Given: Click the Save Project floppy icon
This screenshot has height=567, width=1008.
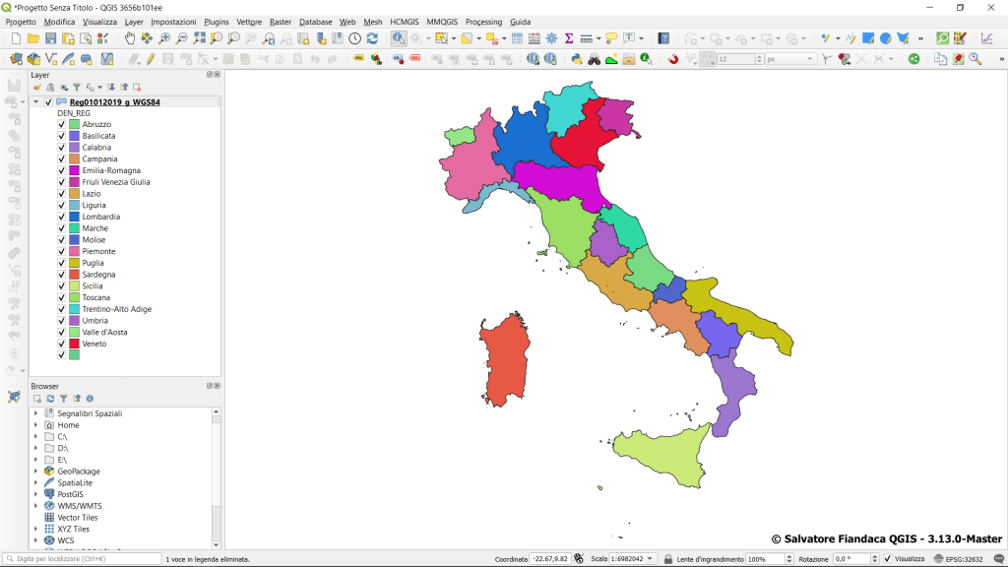Looking at the screenshot, I should [51, 38].
